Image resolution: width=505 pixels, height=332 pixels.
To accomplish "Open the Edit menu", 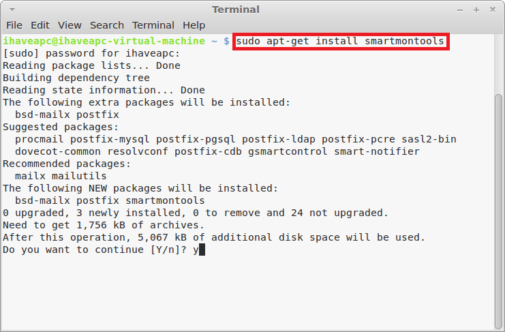I will coord(40,25).
